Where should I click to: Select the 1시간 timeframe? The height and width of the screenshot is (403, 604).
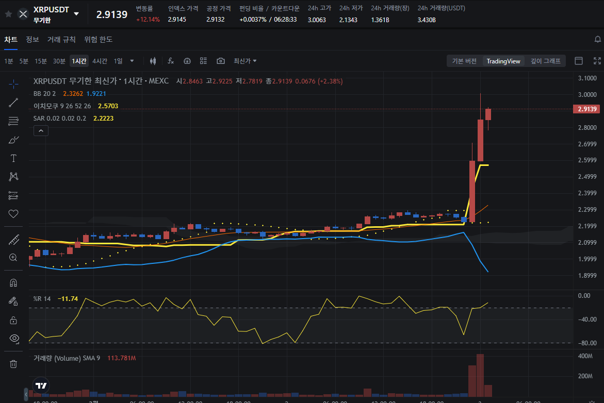[x=79, y=61]
